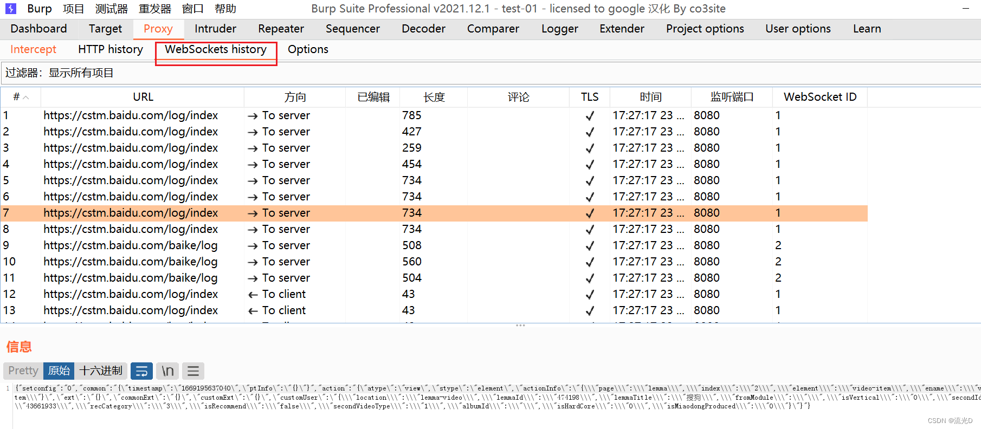981x429 pixels.
Task: Select row 12 To client message
Action: point(434,294)
